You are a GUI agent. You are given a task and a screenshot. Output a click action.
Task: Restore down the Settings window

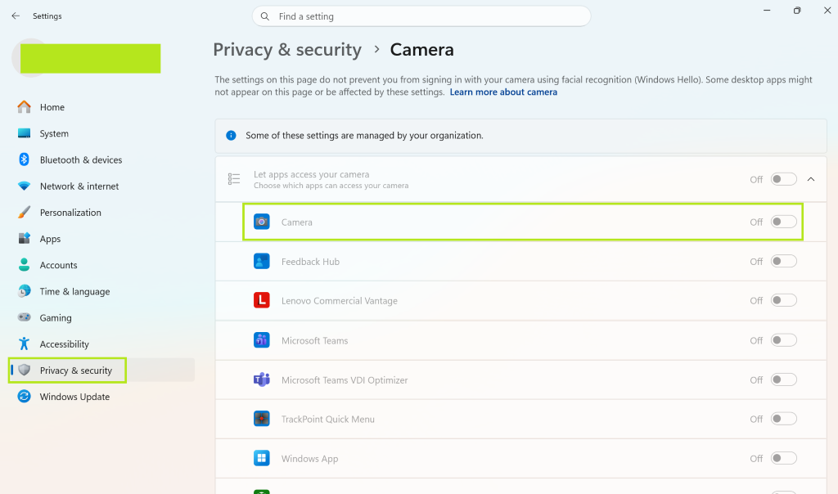pyautogui.click(x=797, y=10)
